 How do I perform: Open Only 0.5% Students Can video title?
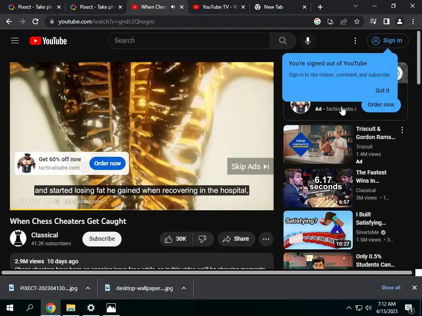pos(375,260)
